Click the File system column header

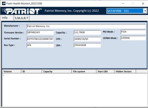pyautogui.click(x=84, y=71)
